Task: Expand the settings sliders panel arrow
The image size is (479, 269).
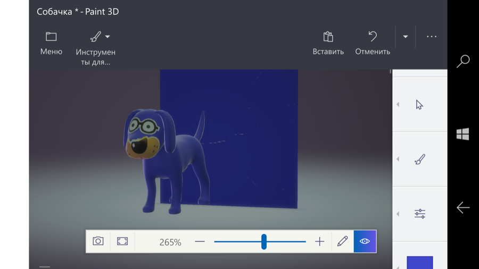Action: click(398, 214)
